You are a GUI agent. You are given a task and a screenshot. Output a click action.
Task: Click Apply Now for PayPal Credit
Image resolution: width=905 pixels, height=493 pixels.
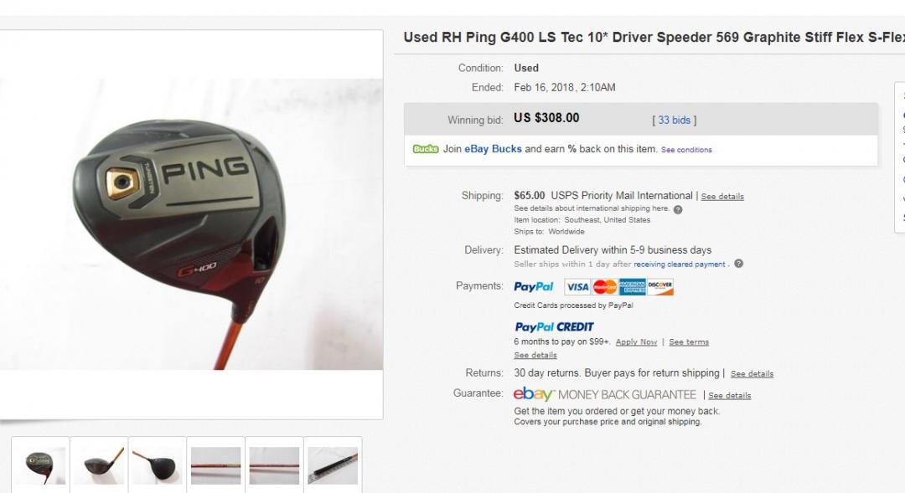pos(636,342)
